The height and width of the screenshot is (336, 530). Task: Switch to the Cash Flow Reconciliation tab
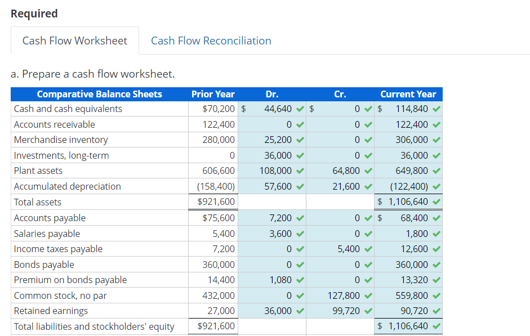[211, 41]
